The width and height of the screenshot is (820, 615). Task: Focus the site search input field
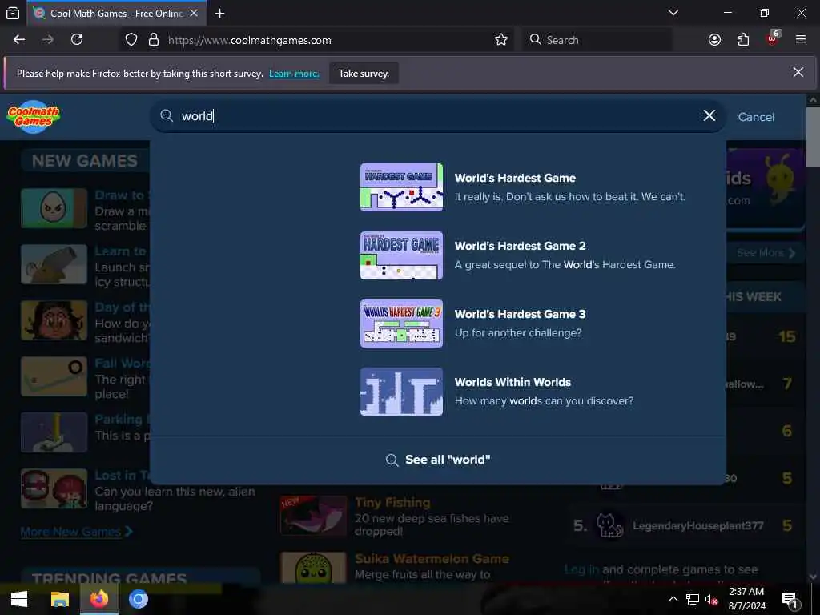[x=440, y=115]
